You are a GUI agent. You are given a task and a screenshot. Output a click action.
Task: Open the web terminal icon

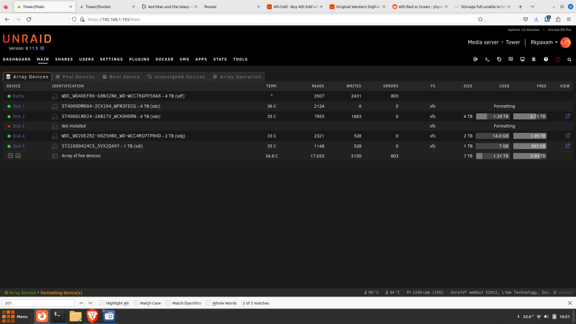[487, 59]
